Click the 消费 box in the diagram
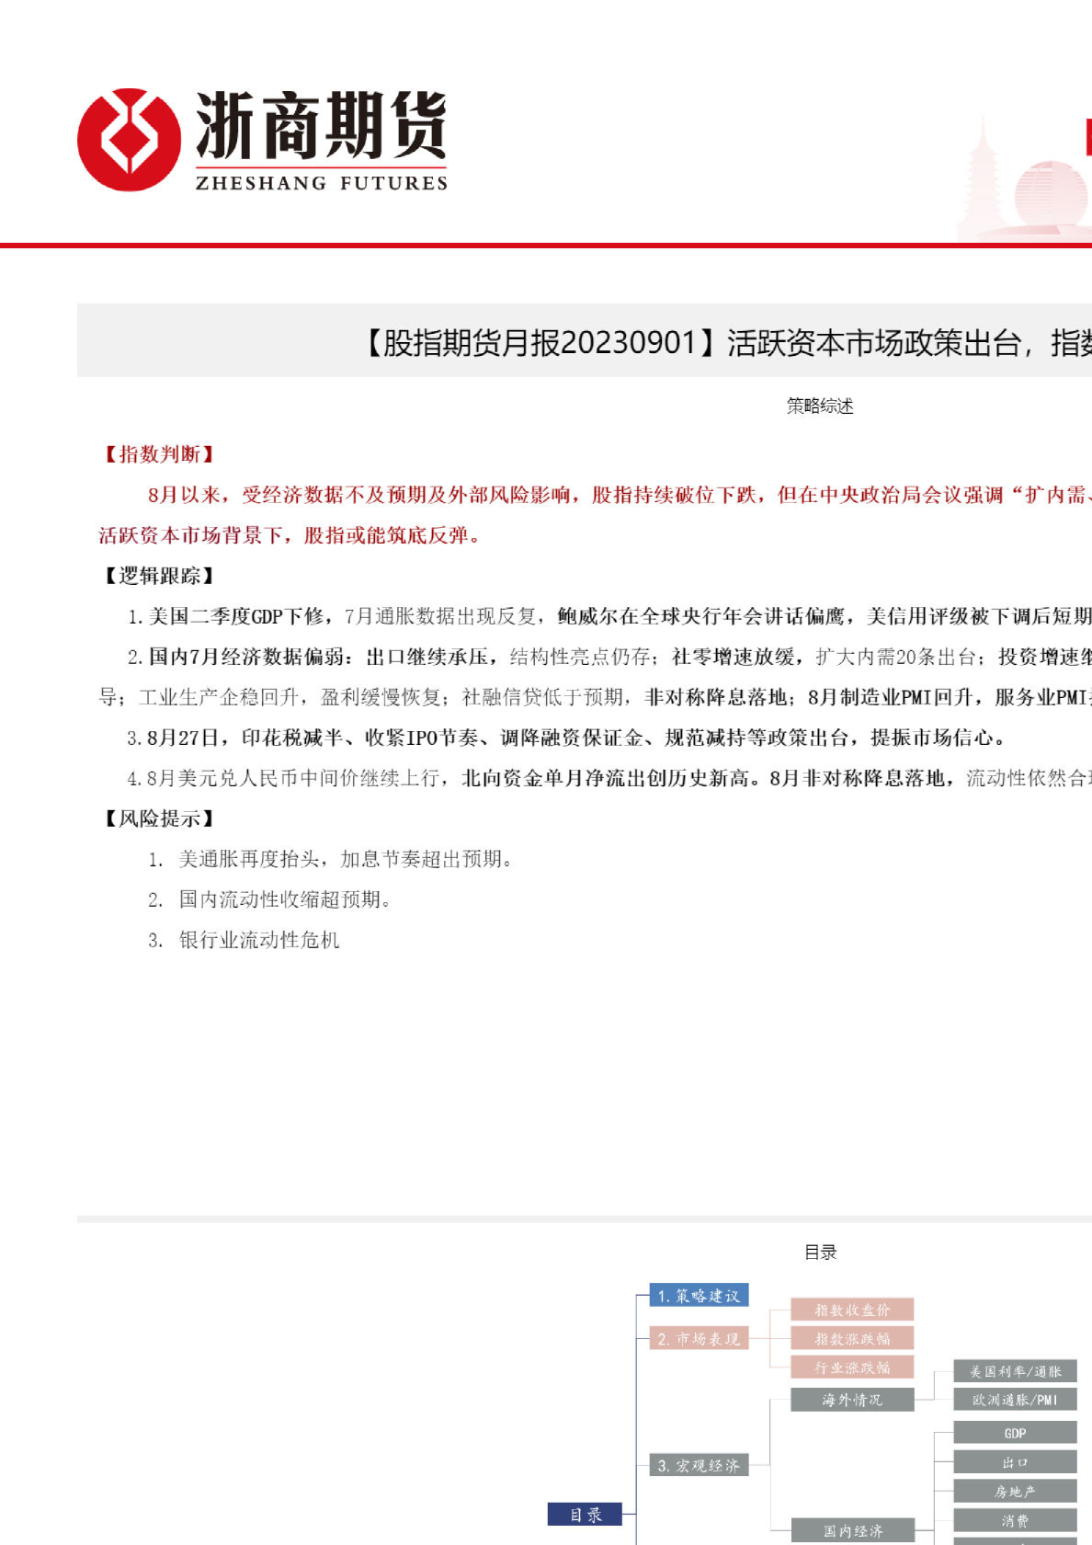 [x=1015, y=1520]
